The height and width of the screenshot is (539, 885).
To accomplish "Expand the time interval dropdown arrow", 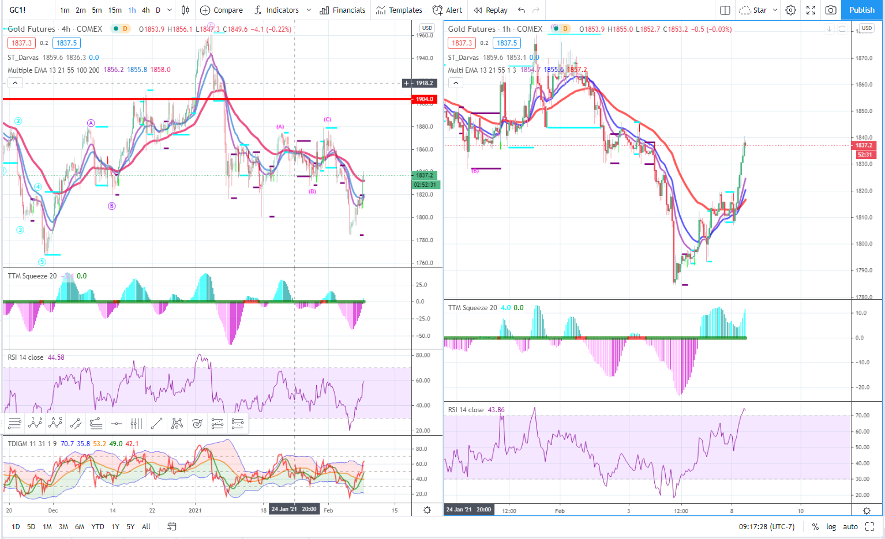I will click(x=169, y=10).
